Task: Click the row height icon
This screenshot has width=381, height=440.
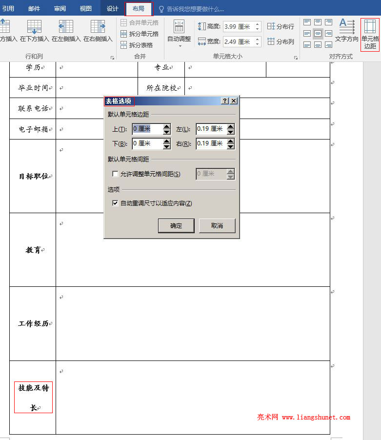Action: point(202,27)
